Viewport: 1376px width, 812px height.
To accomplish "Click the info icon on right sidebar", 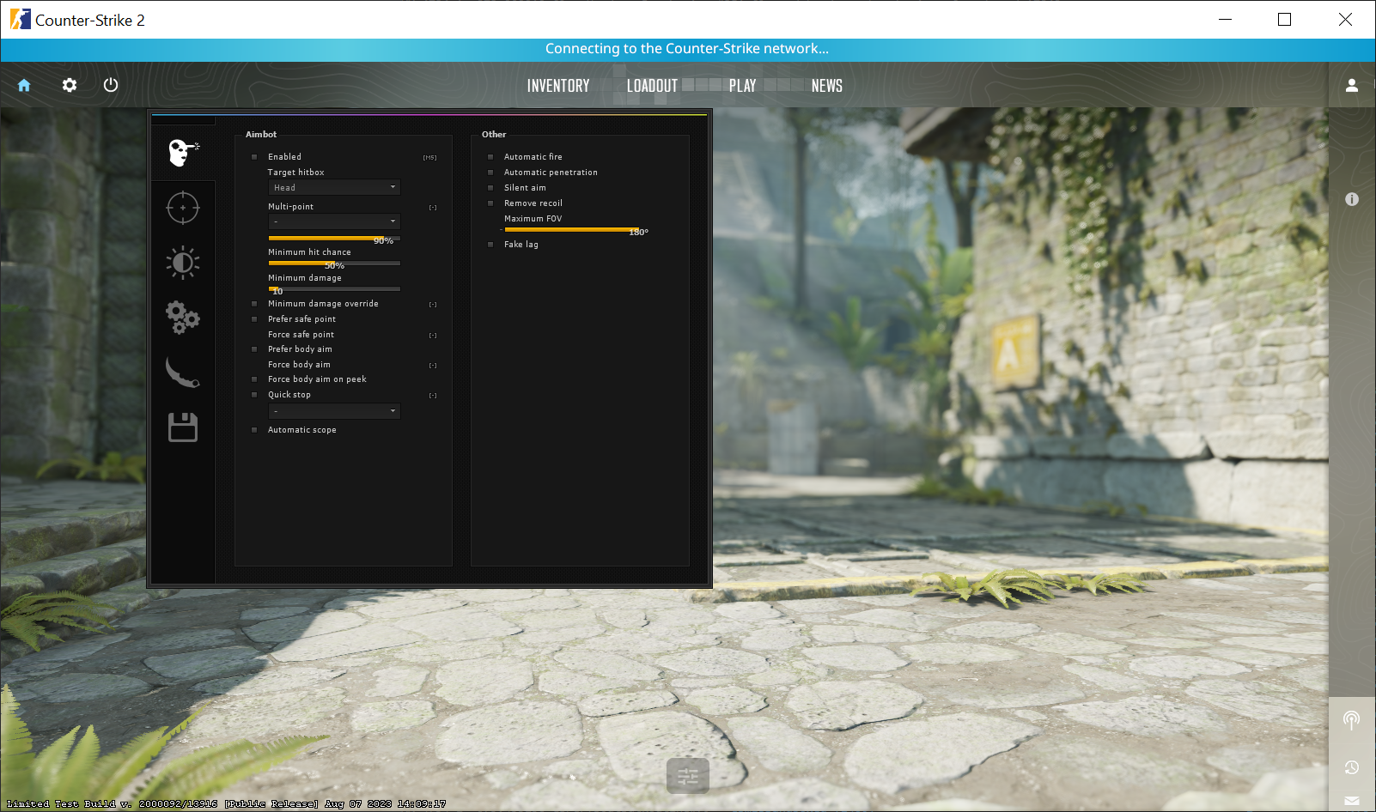I will click(x=1352, y=199).
